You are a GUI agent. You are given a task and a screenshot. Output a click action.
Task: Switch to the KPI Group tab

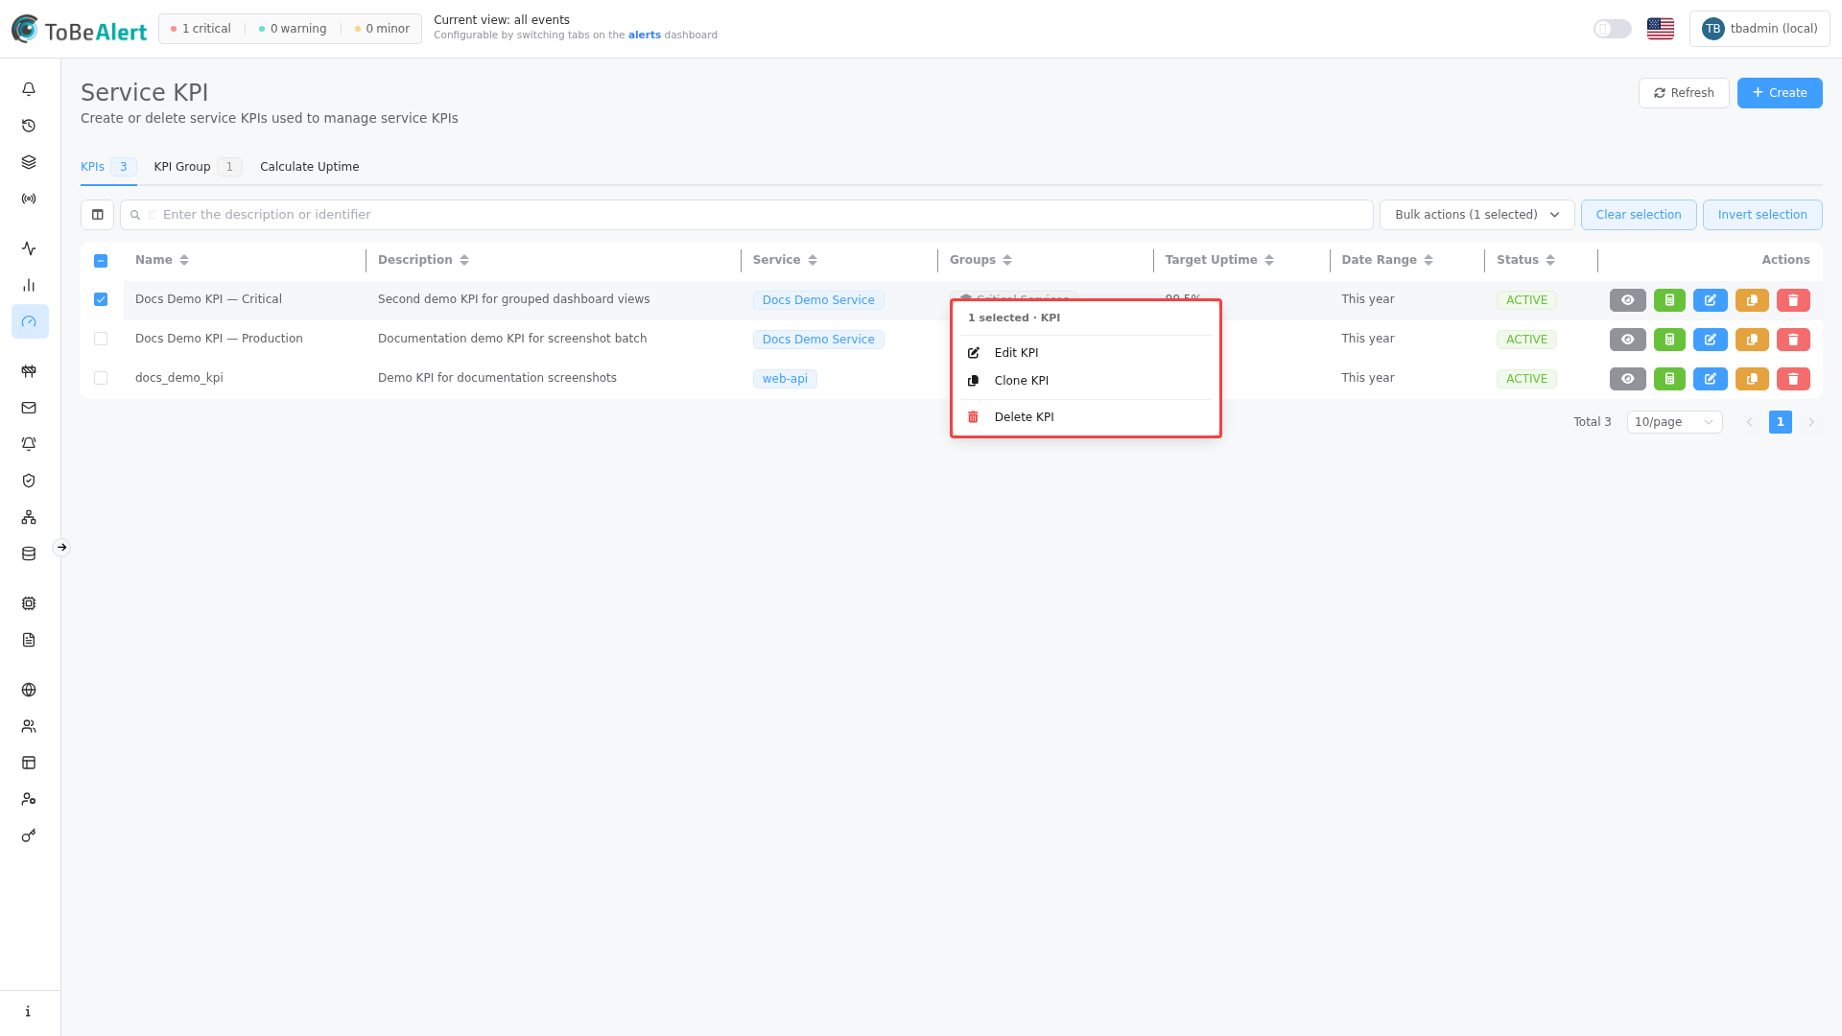tap(198, 167)
